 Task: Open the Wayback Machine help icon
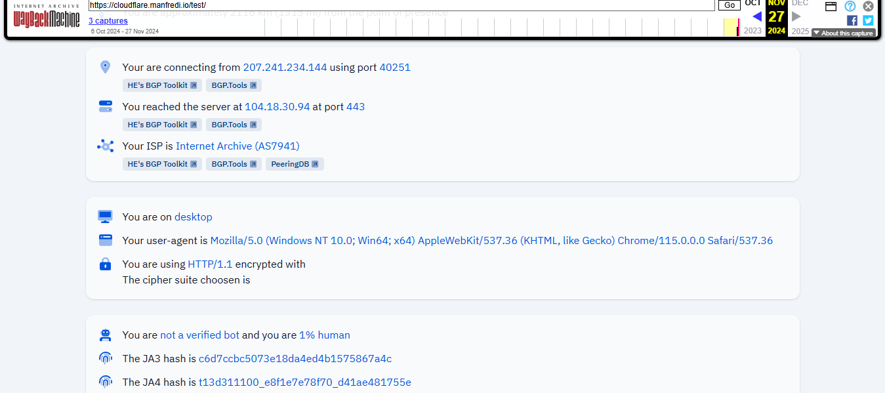click(x=850, y=7)
